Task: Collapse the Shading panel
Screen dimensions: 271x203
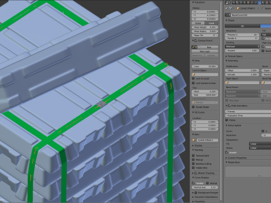Action: click(x=193, y=150)
